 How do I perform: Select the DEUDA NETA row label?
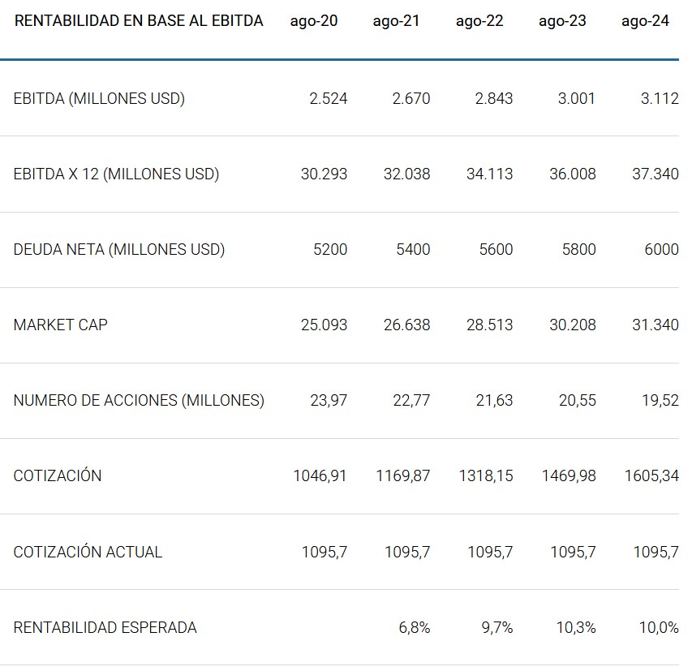coord(119,250)
